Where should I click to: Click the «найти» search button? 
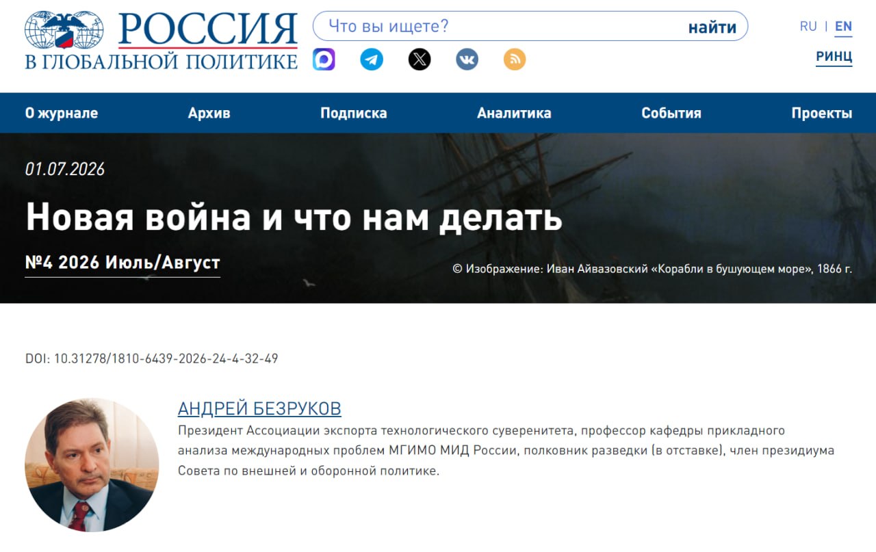coord(712,27)
